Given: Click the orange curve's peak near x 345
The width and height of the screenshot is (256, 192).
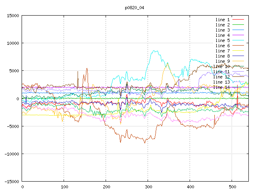Looking at the screenshot, I should pyautogui.click(x=168, y=63).
